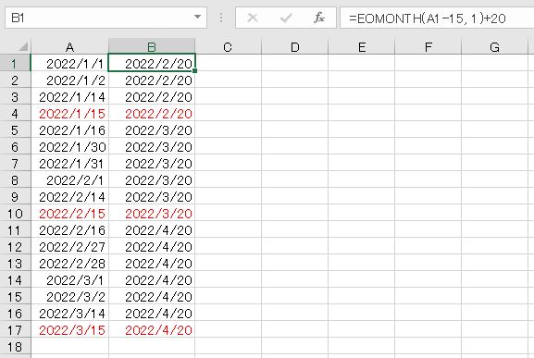Screen dimensions: 534x358
Task: Select row 4 header
Action: 15,113
